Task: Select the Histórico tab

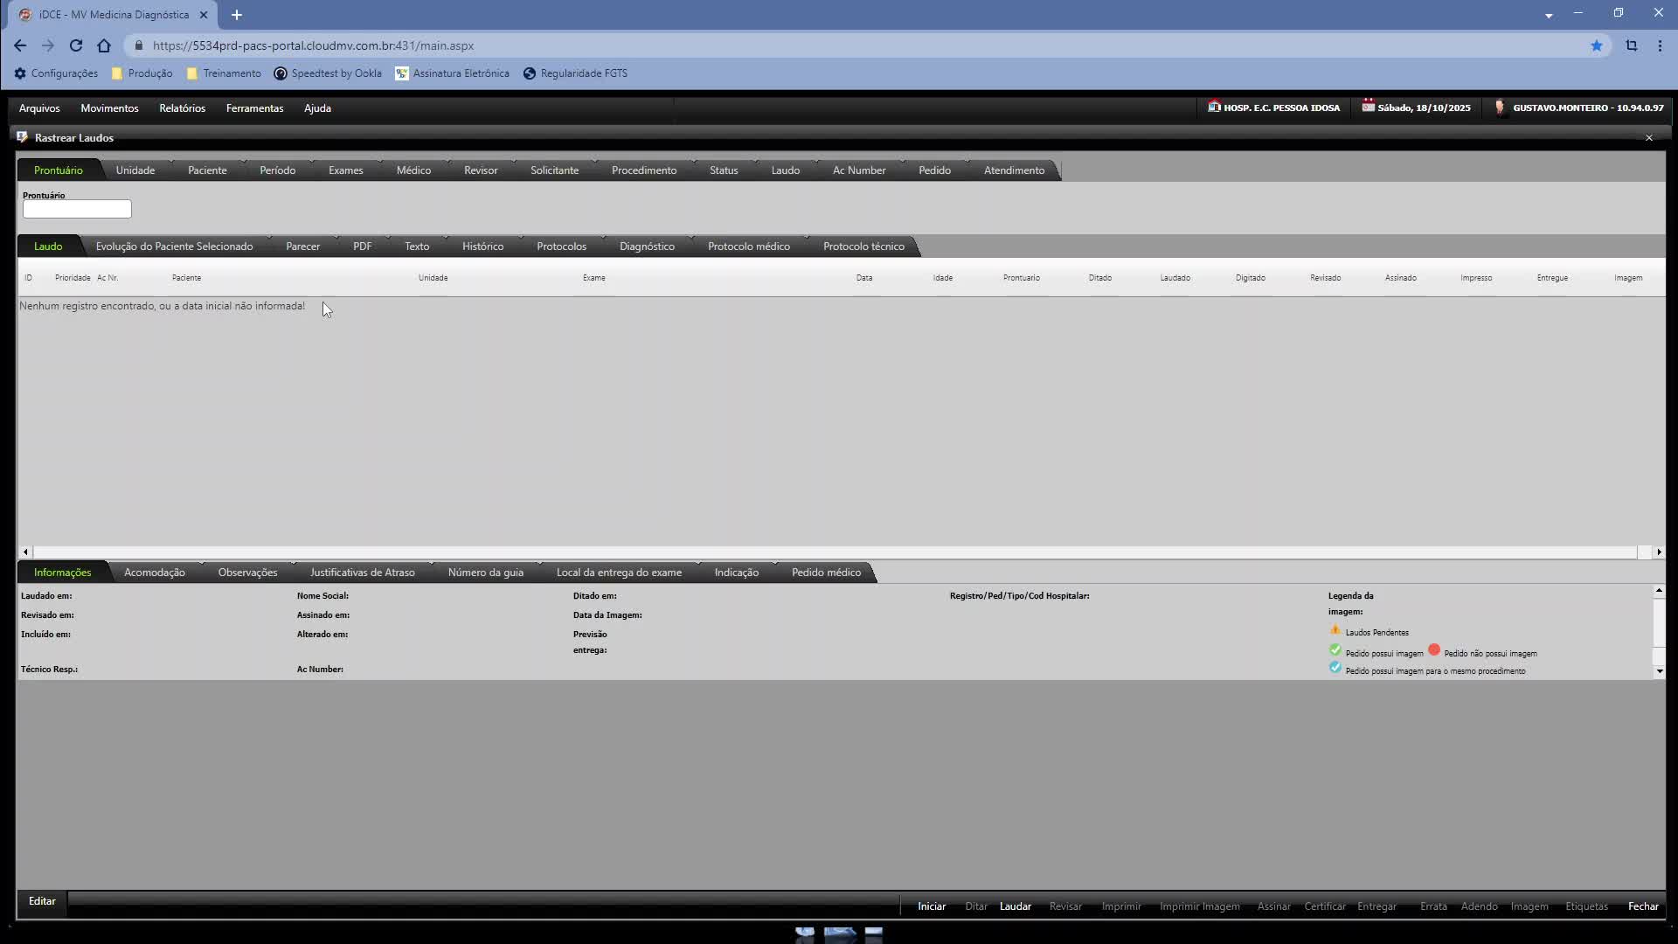Action: click(482, 246)
